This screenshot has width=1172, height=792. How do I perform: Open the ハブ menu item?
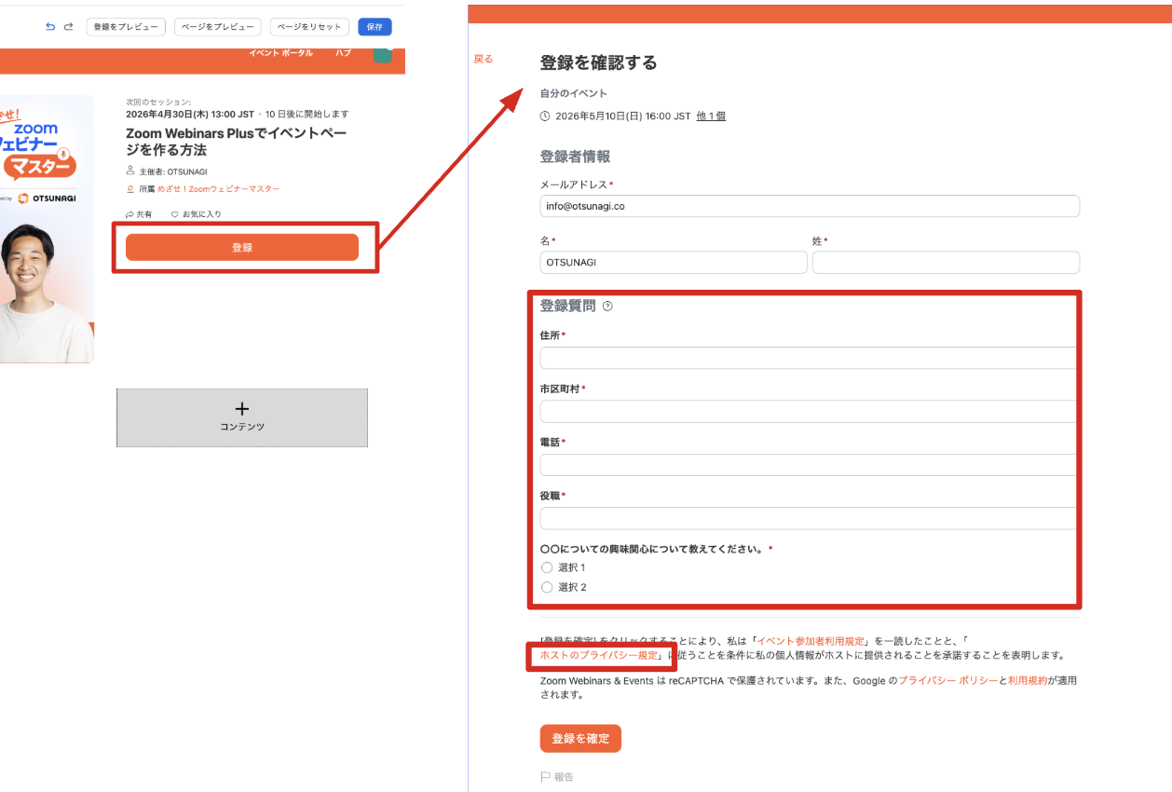pos(344,53)
